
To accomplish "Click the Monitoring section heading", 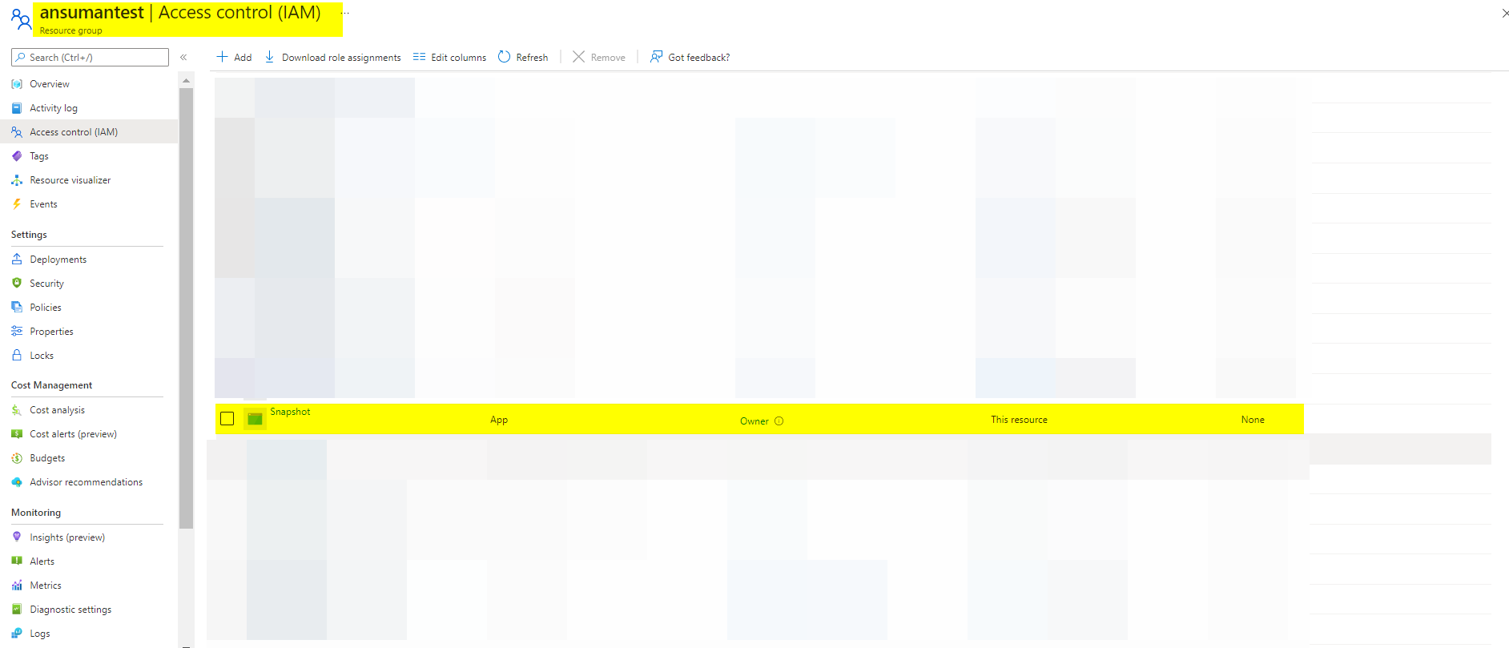I will [36, 513].
